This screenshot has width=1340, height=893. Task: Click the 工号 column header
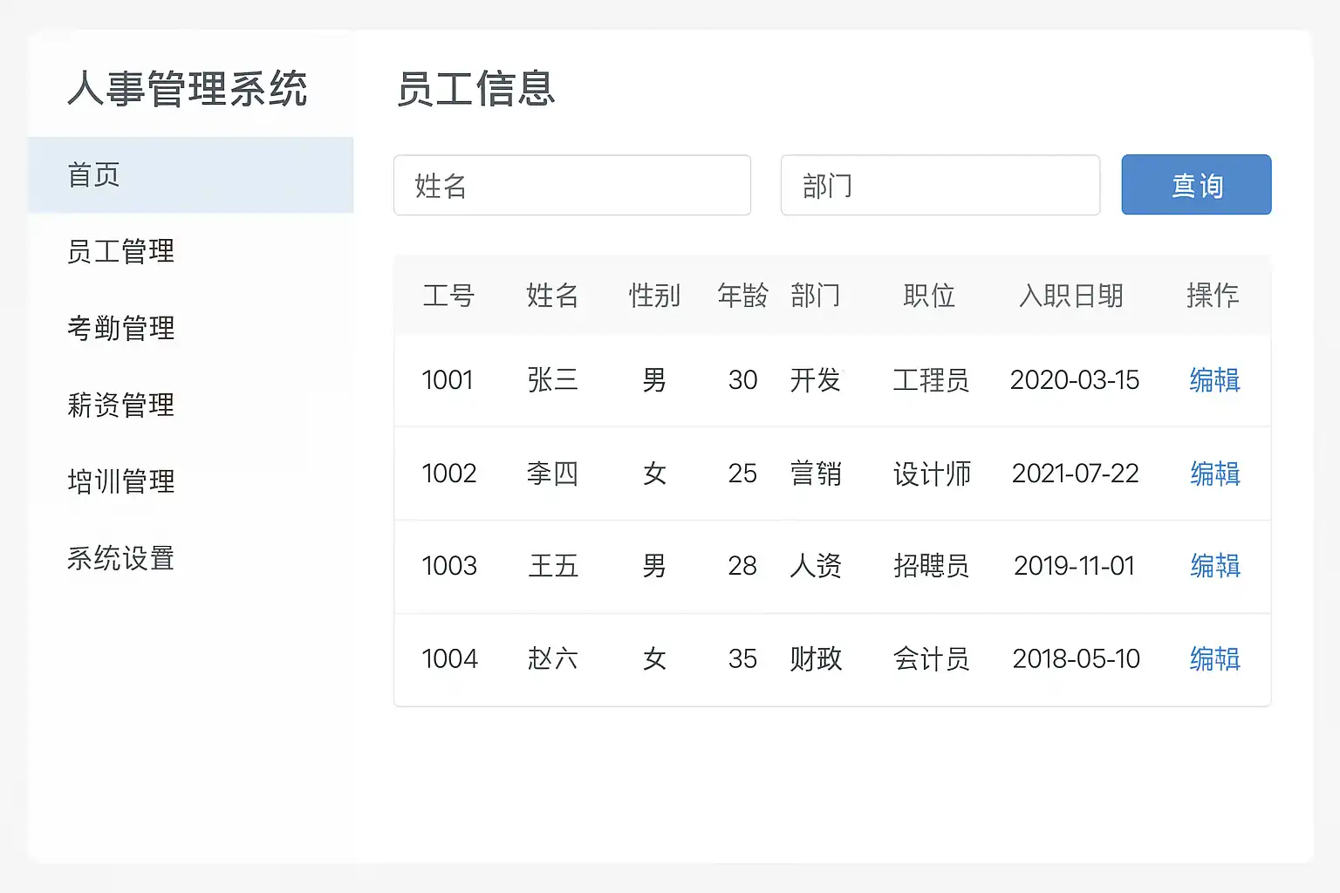(448, 296)
